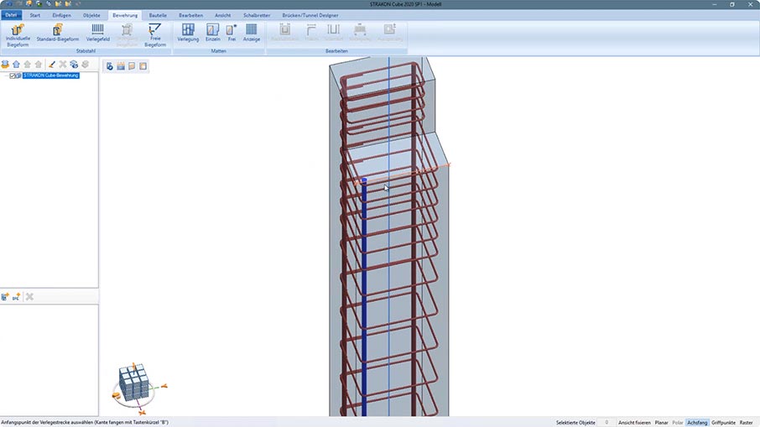Screen dimensions: 760x427
Task: Select the Matten Frei tool
Action: [232, 33]
